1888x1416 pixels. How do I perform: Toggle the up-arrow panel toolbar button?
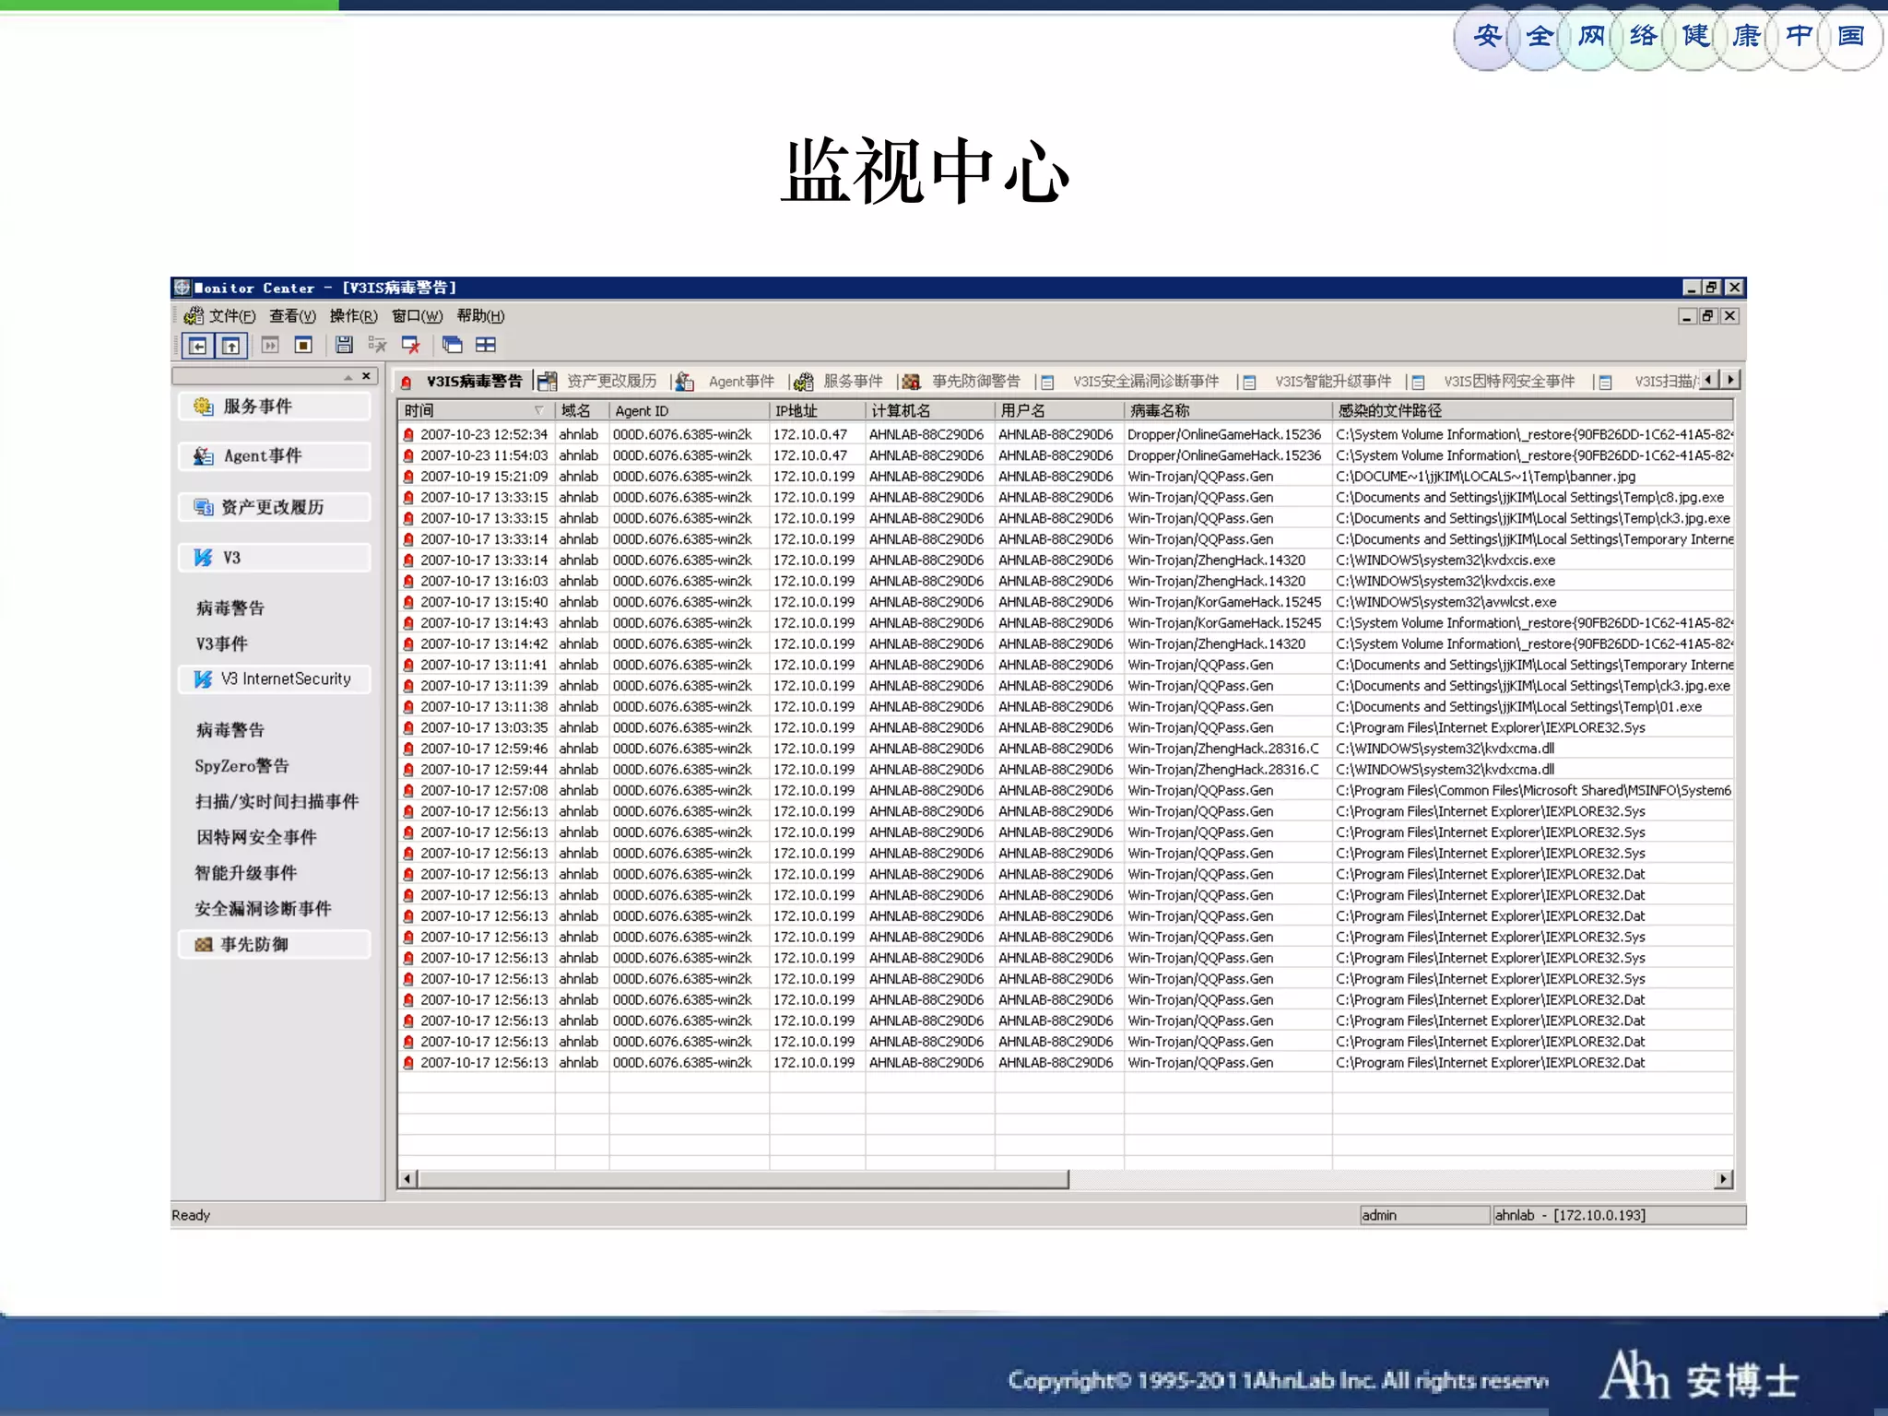[x=230, y=346]
